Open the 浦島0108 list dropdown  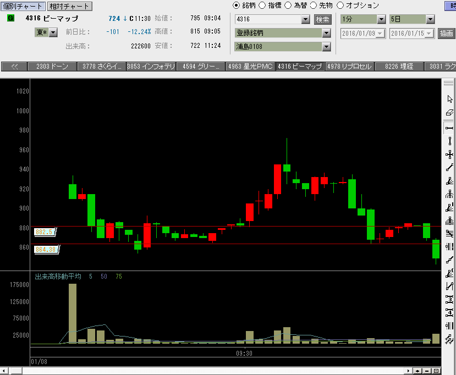327,47
